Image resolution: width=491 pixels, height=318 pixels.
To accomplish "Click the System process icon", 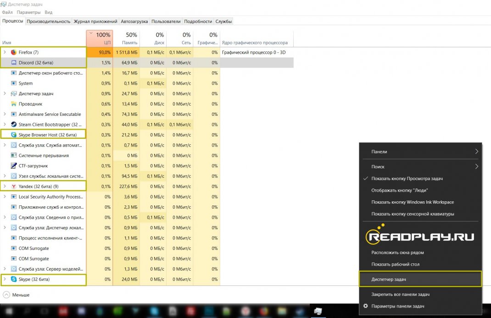I will (x=13, y=83).
